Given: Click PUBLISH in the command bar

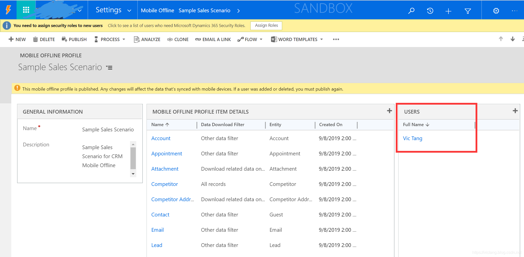Looking at the screenshot, I should click(74, 39).
